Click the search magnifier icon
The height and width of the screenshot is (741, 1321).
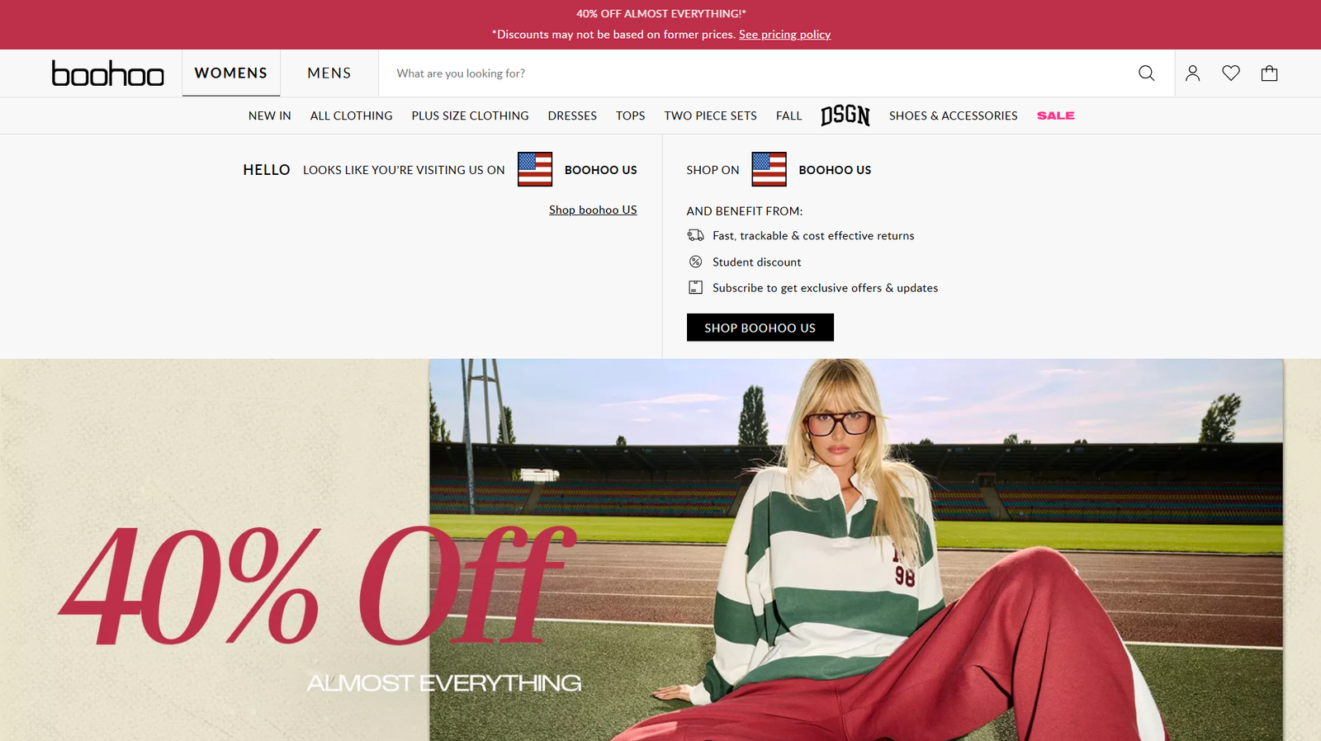1146,73
